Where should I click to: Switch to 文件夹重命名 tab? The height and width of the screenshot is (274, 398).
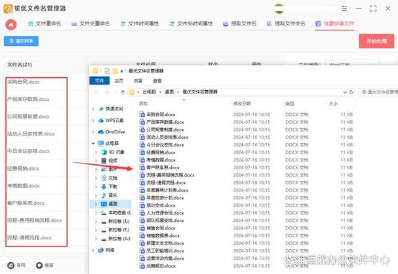(x=90, y=24)
